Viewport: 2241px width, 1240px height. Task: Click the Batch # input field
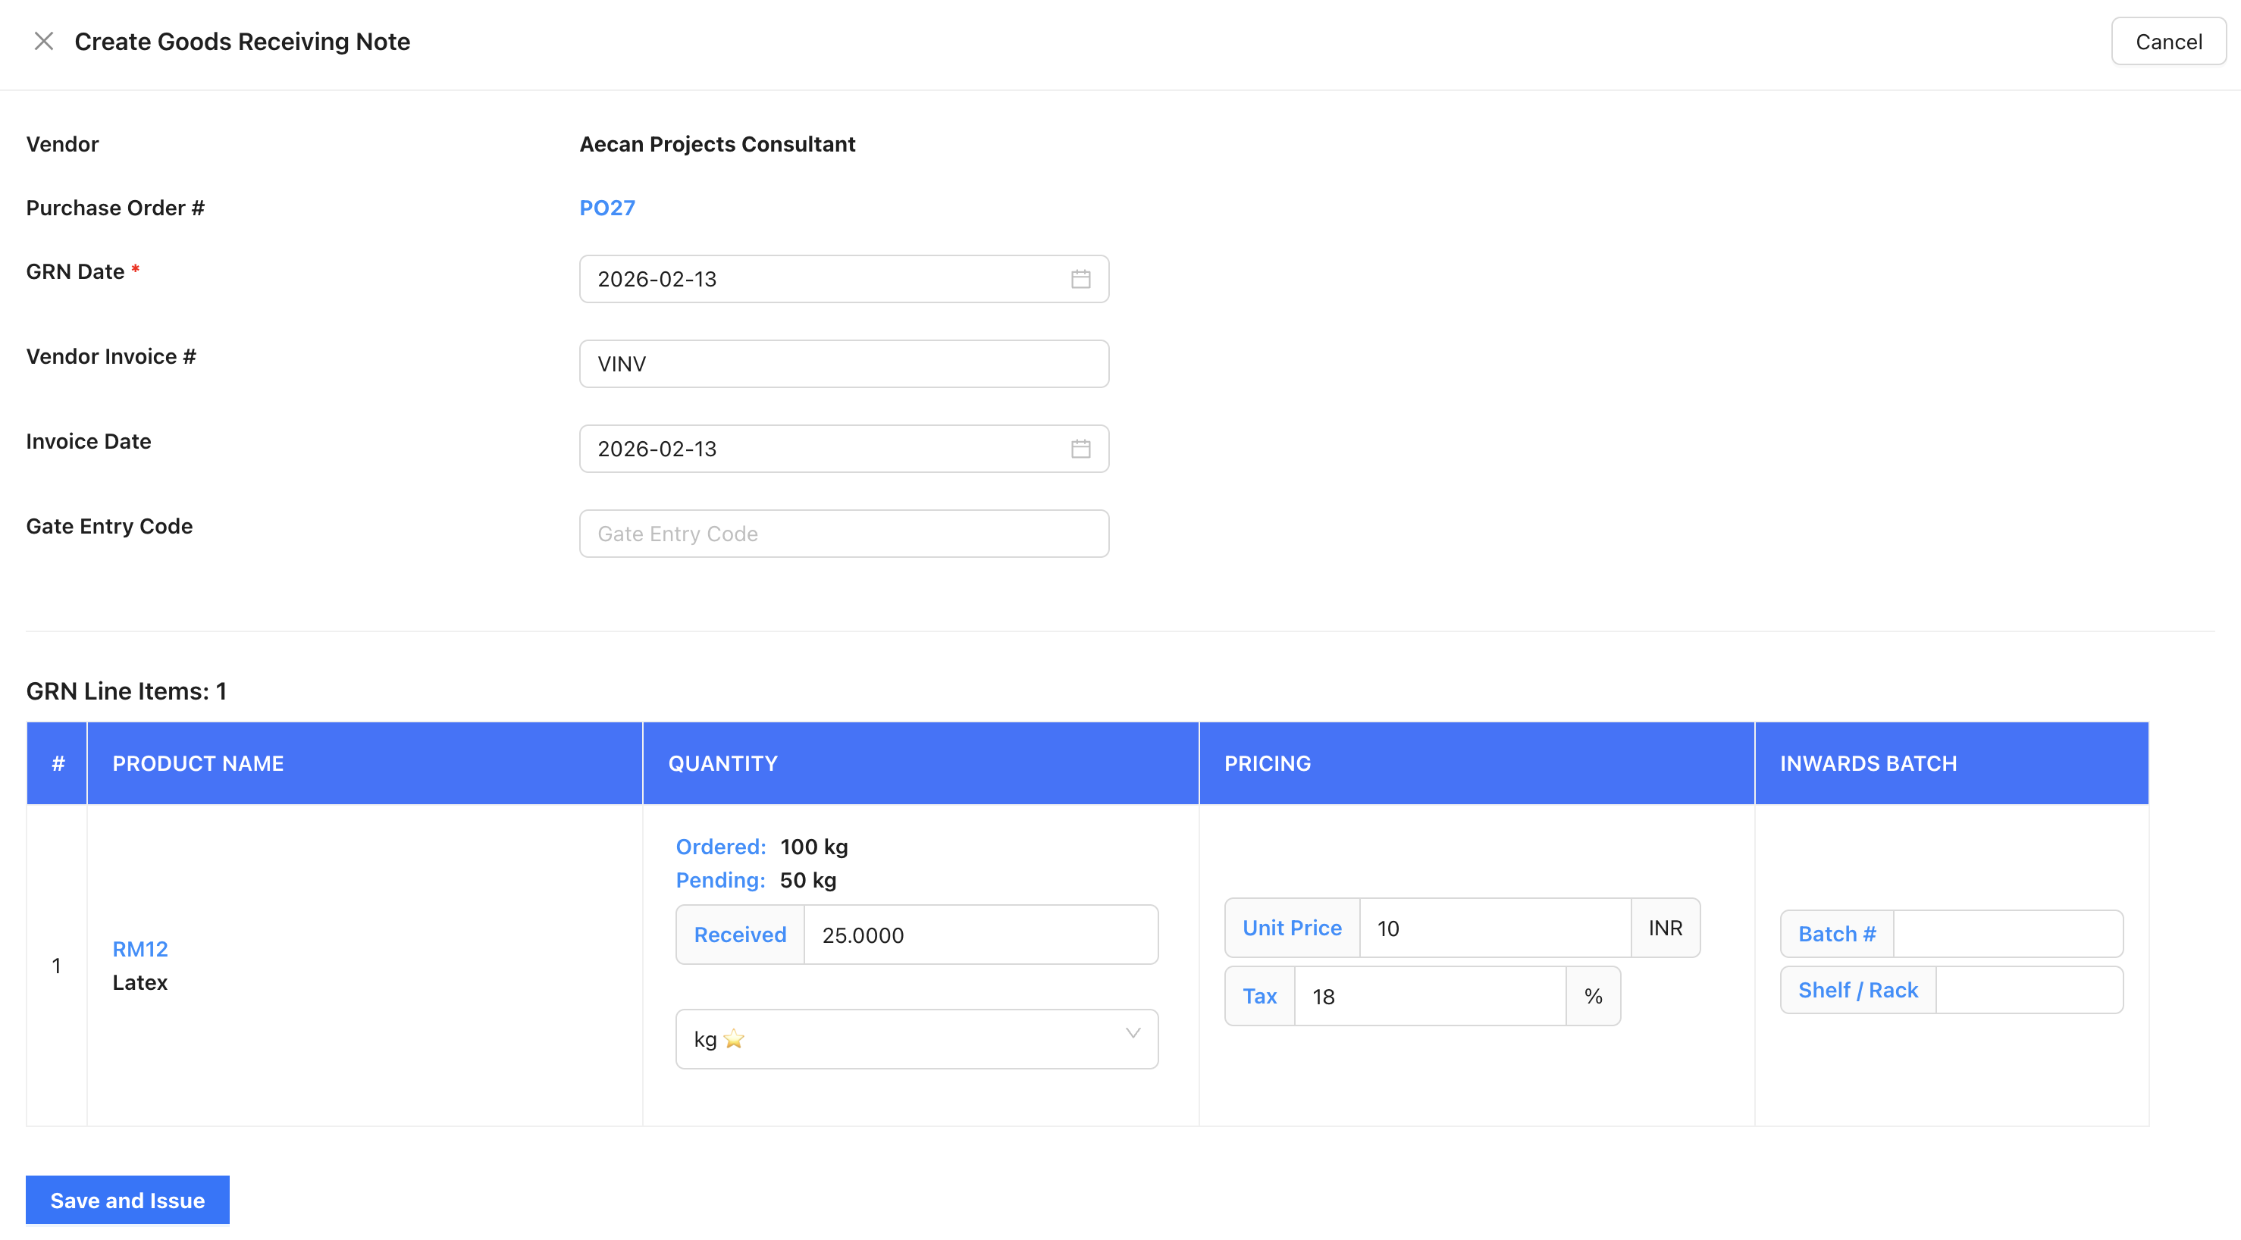(2006, 934)
